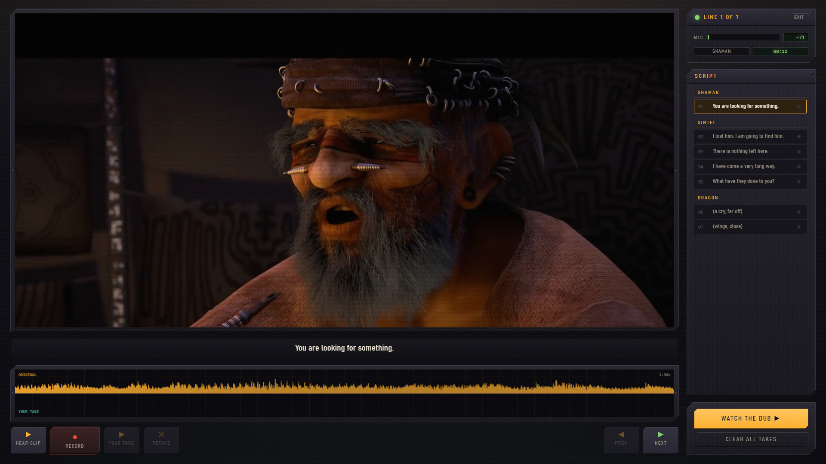This screenshot has height=464, width=826.
Task: Click the 1.30s duration label
Action: [664, 375]
